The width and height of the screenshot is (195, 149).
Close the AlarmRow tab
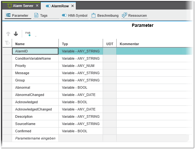pyautogui.click(x=72, y=6)
